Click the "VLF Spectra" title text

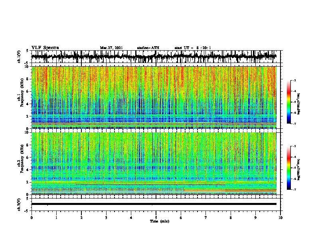click(45, 47)
